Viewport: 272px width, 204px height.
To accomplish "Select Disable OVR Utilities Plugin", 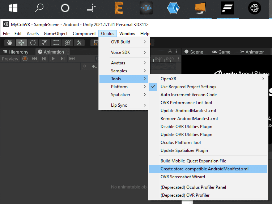I will pos(208,127).
